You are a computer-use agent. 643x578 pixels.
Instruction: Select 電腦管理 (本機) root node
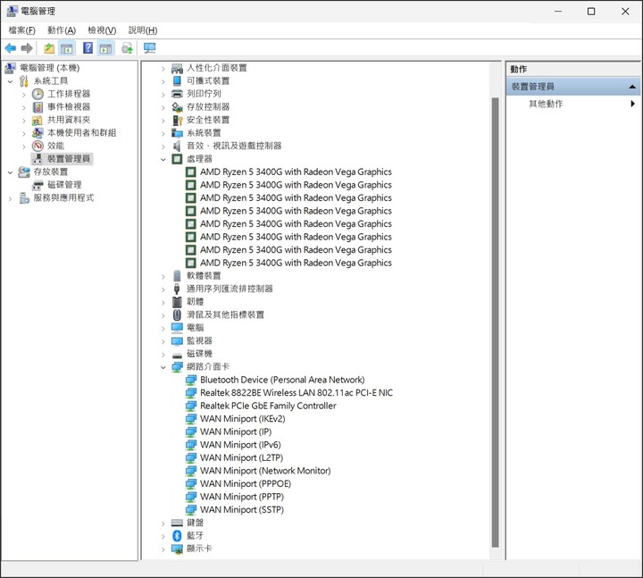[x=50, y=68]
